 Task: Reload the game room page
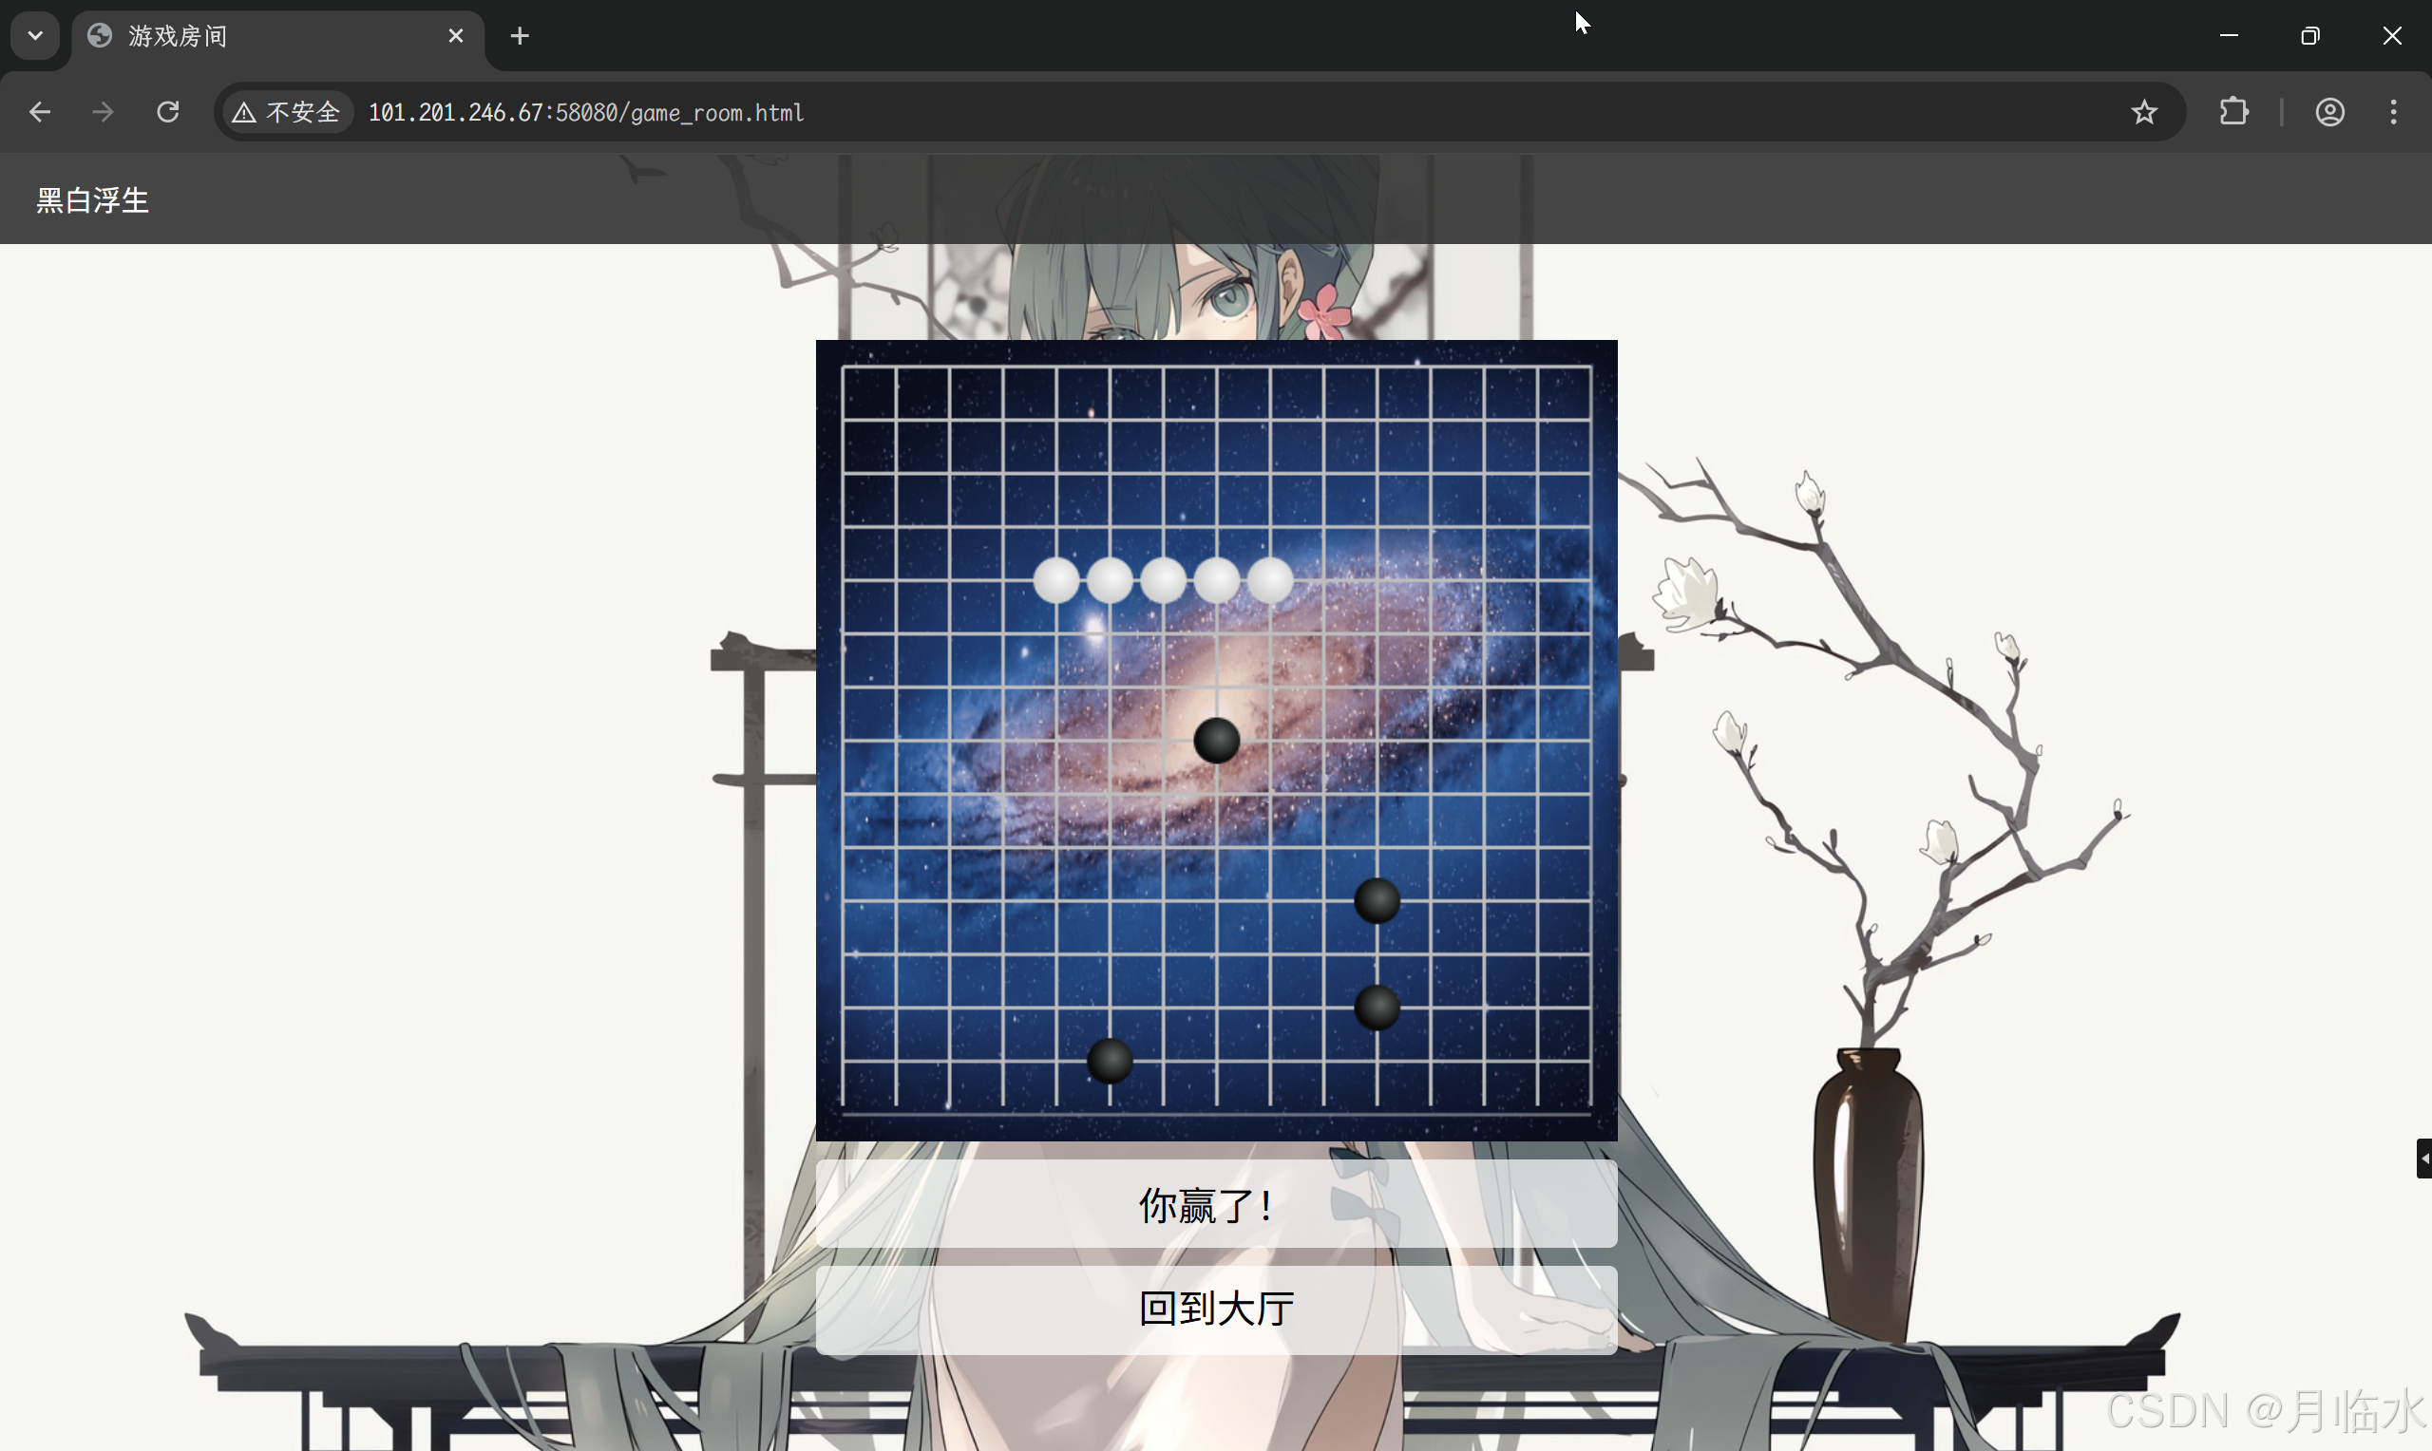[168, 112]
